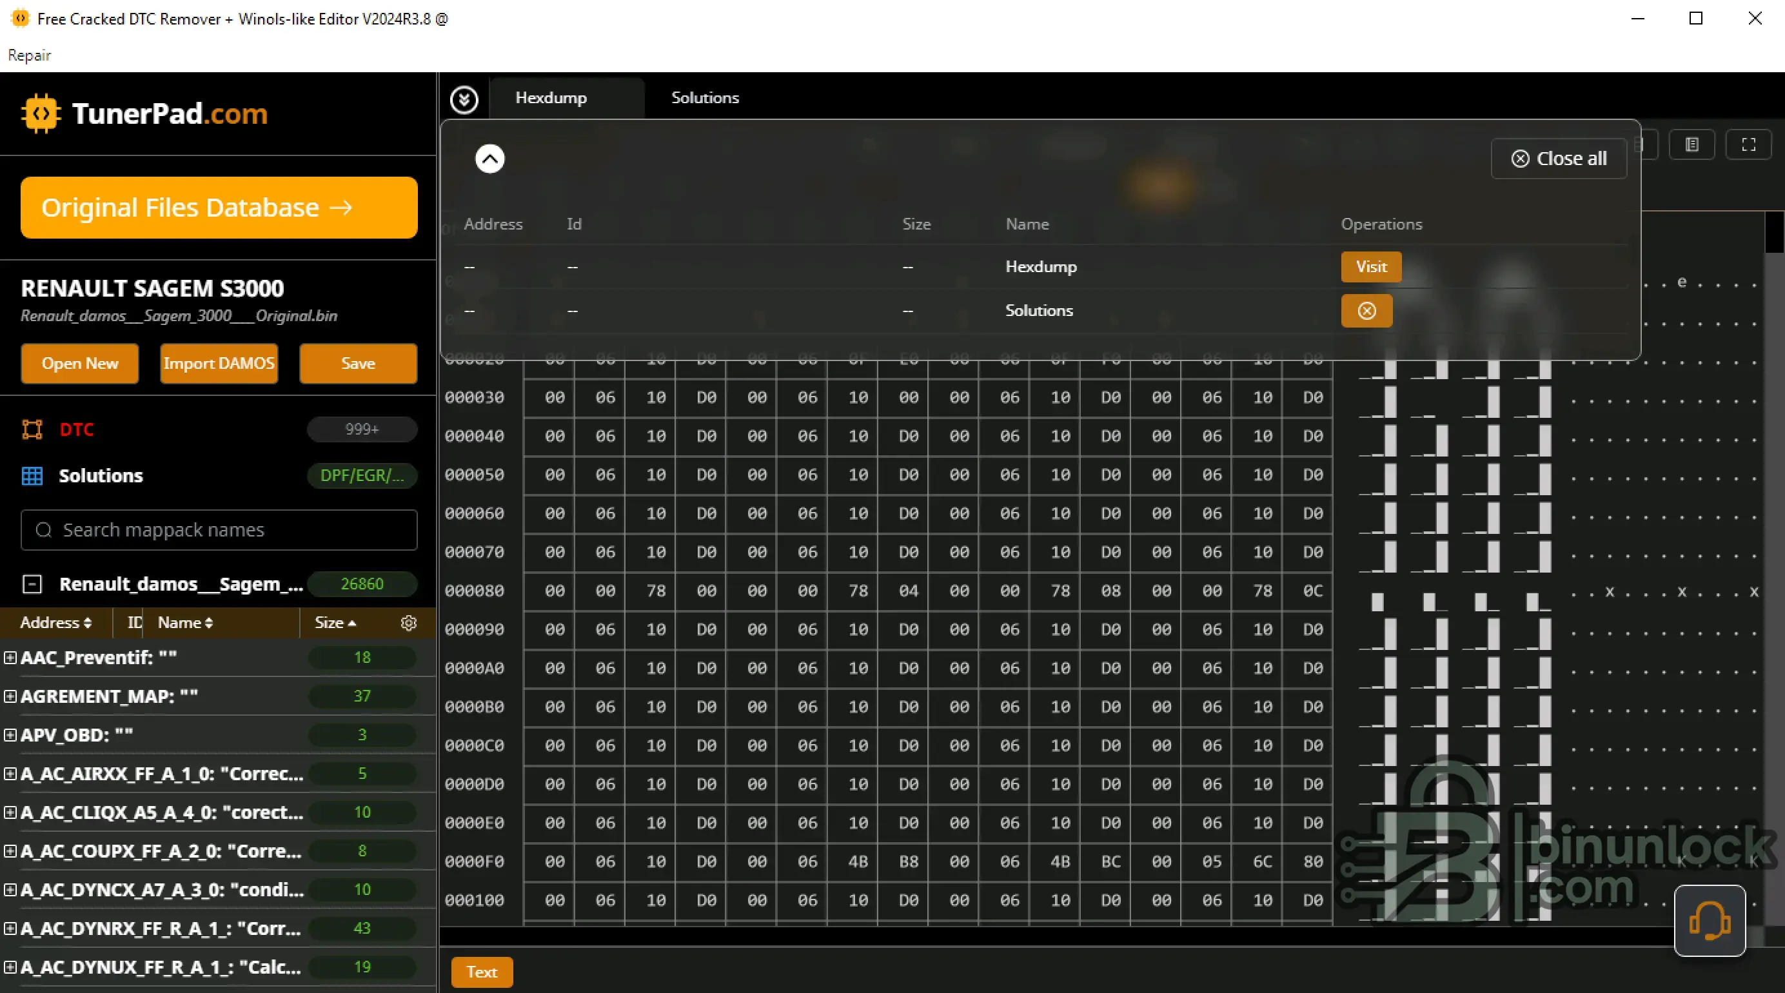Open the Original Files Database
1785x993 pixels.
tap(219, 208)
